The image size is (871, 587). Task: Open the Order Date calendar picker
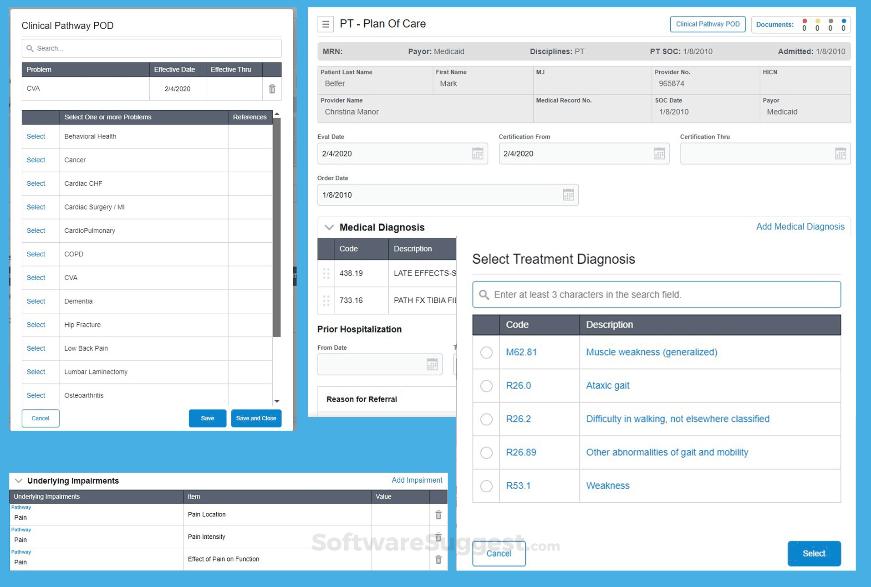coord(568,195)
